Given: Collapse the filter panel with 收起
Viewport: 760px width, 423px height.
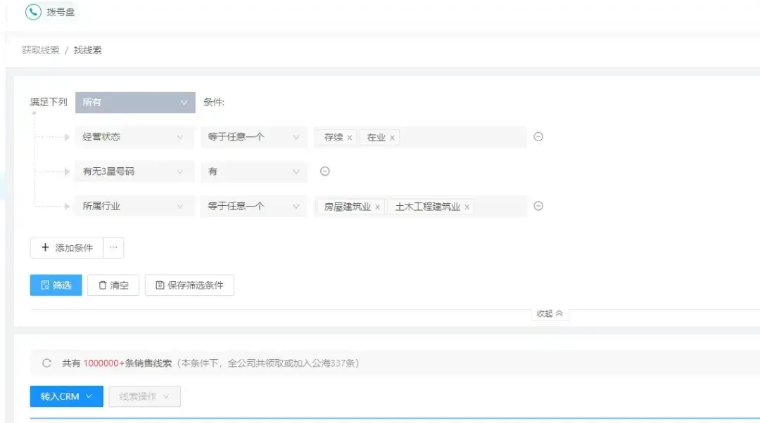Looking at the screenshot, I should pyautogui.click(x=550, y=313).
